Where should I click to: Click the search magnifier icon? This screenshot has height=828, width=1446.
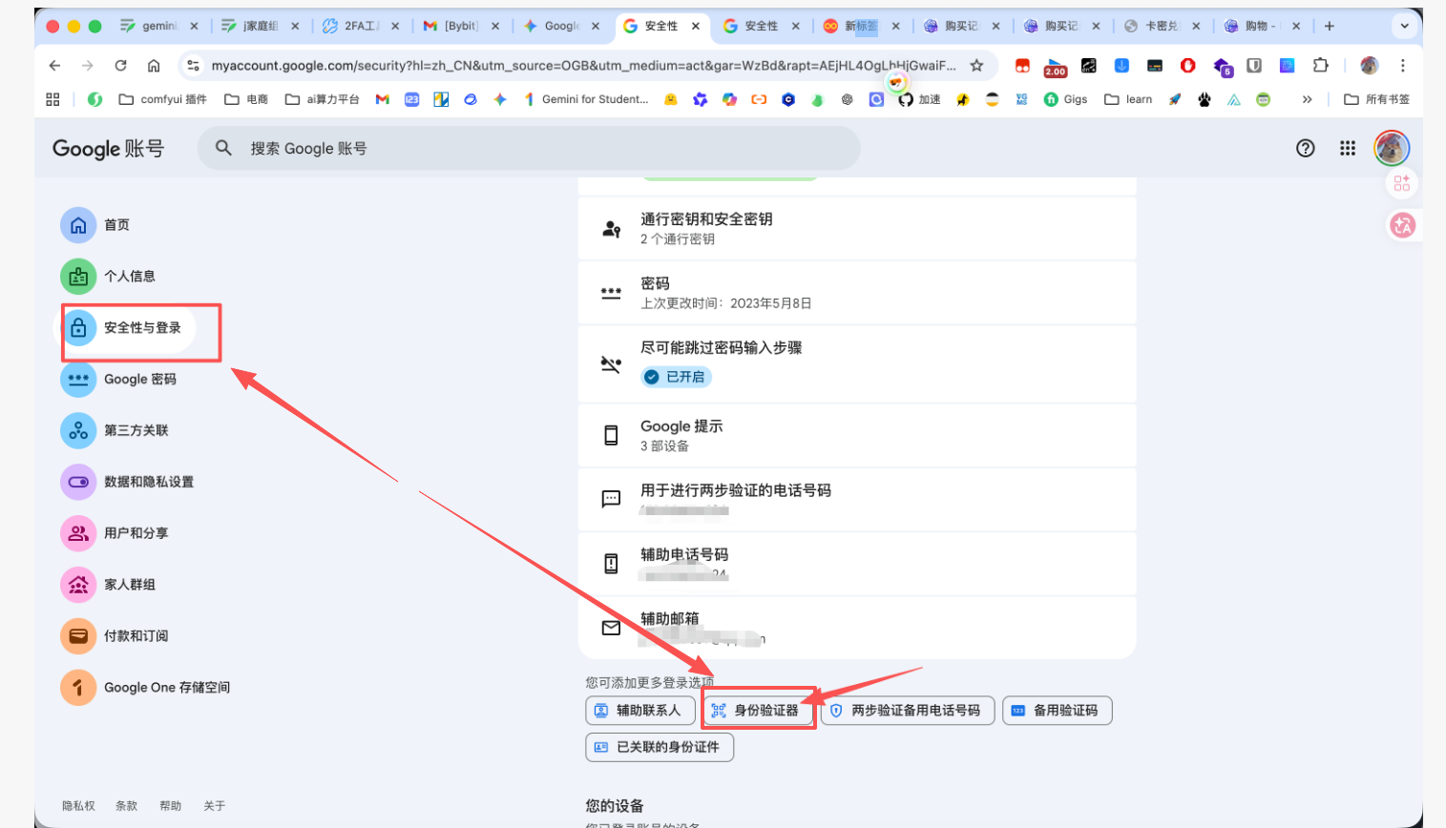(223, 148)
